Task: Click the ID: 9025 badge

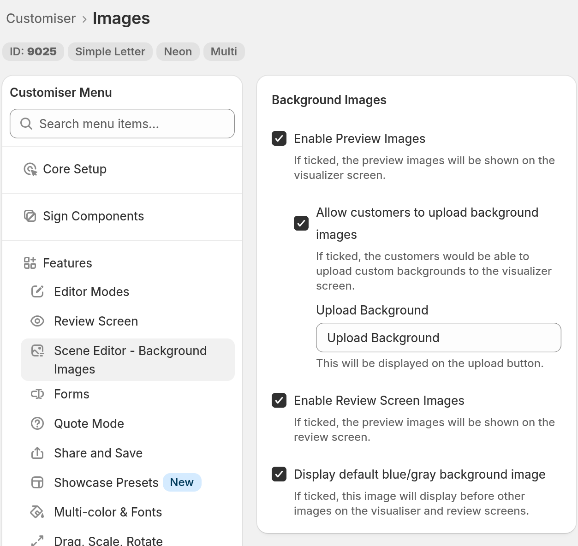Action: [x=33, y=51]
